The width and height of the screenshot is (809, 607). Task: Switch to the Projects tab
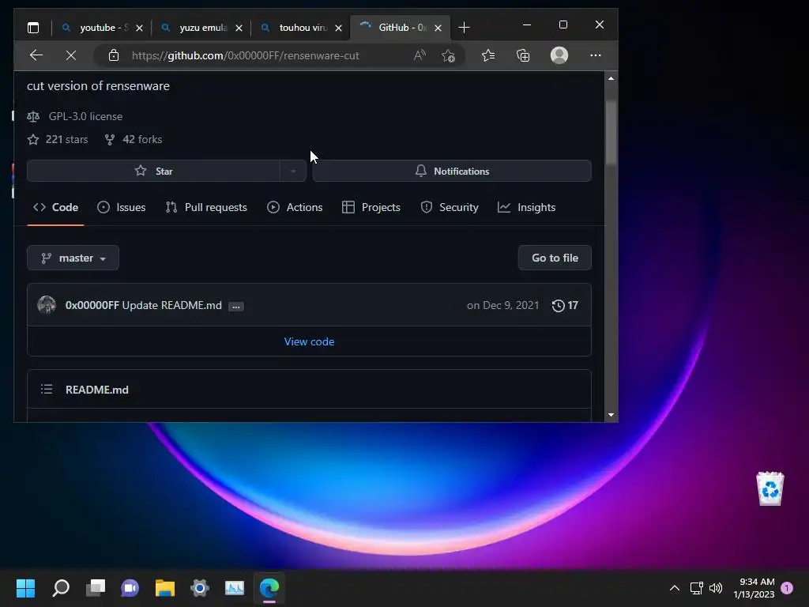371,207
